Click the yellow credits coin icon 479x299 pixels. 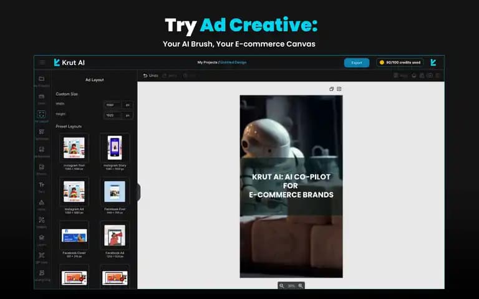coord(382,62)
